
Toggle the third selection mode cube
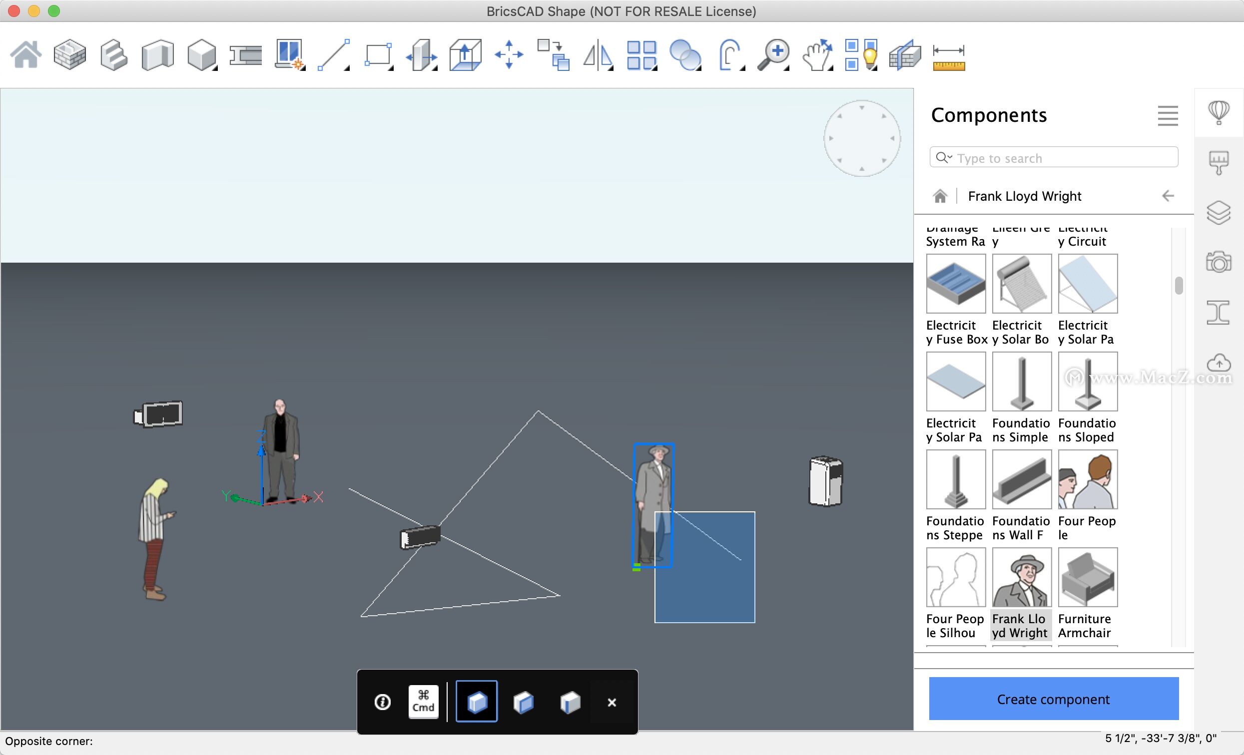[570, 702]
